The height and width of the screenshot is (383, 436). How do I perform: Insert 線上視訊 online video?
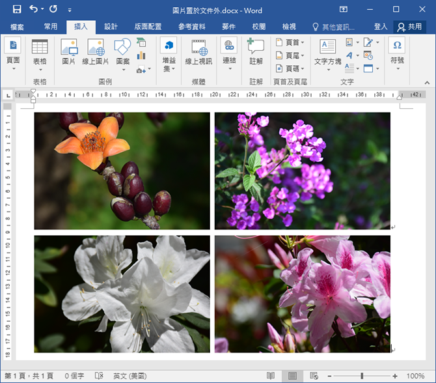(x=198, y=52)
